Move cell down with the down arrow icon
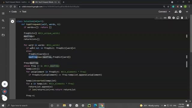Image resolution: width=192 pixels, height=108 pixels. pos(161,18)
